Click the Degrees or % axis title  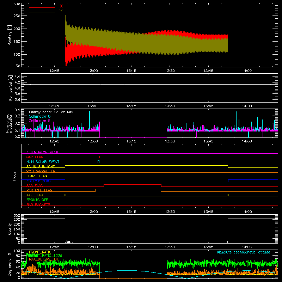point(10,264)
